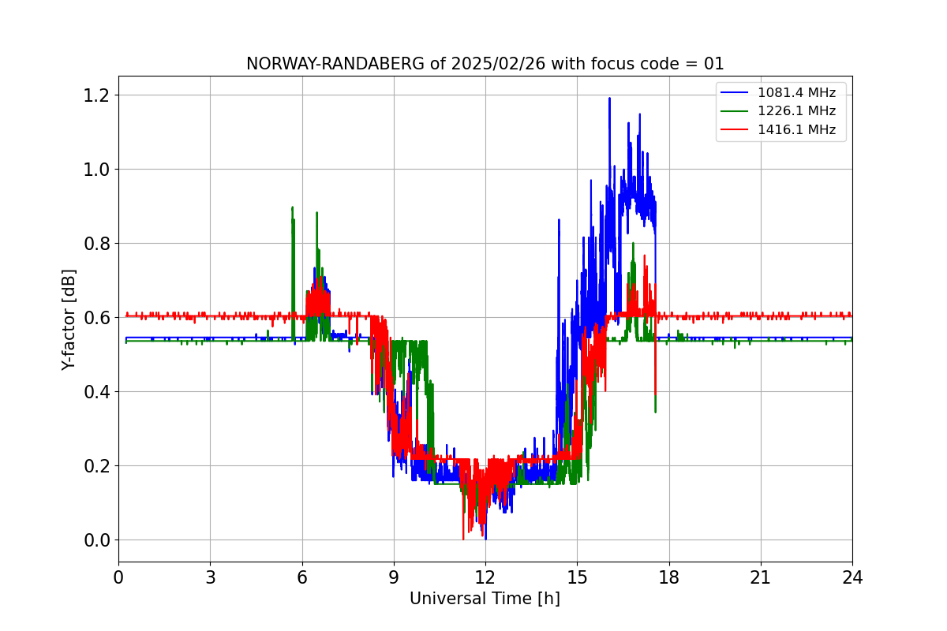Click the y-axis tick label 0.4
This screenshot has width=947, height=631.
pos(97,392)
